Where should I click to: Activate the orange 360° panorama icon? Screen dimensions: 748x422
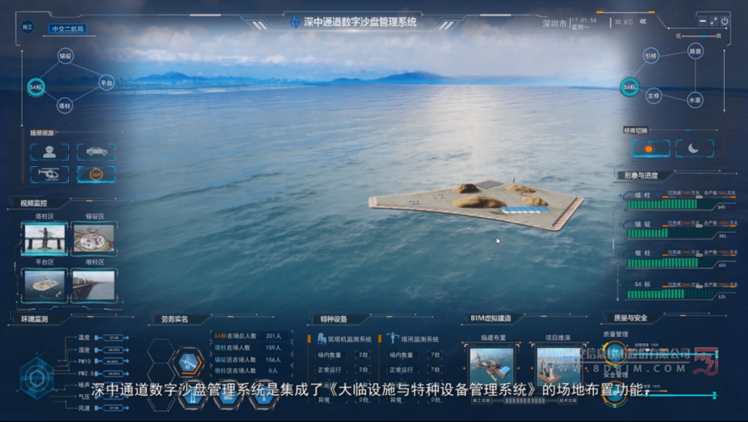97,175
